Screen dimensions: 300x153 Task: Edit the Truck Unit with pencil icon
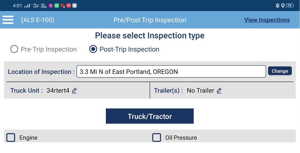click(74, 90)
